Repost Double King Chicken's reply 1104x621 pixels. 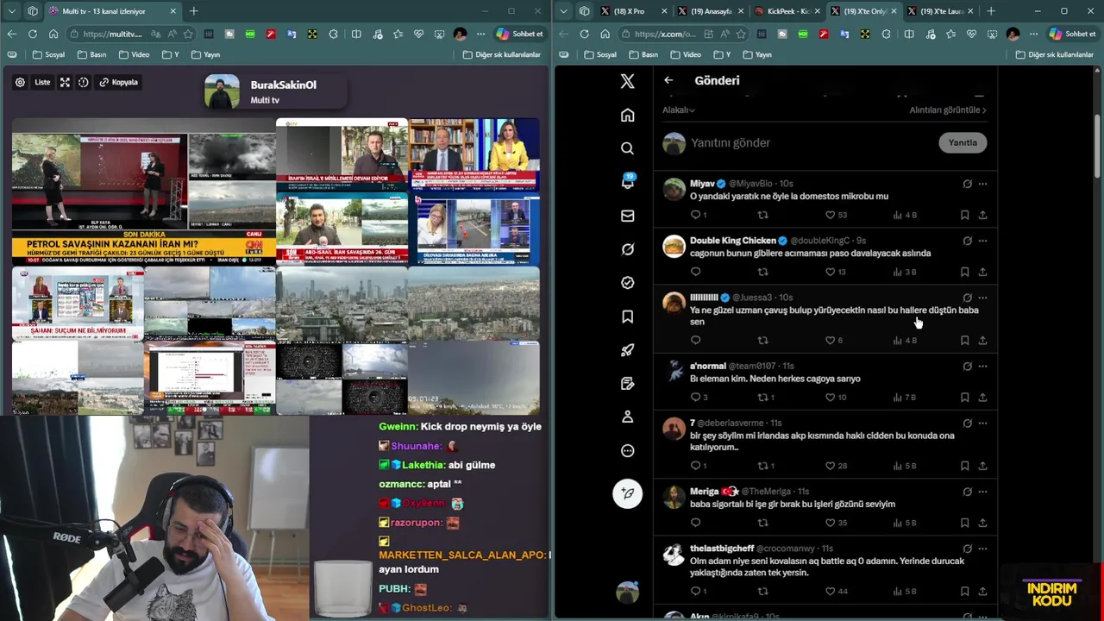pyautogui.click(x=762, y=272)
